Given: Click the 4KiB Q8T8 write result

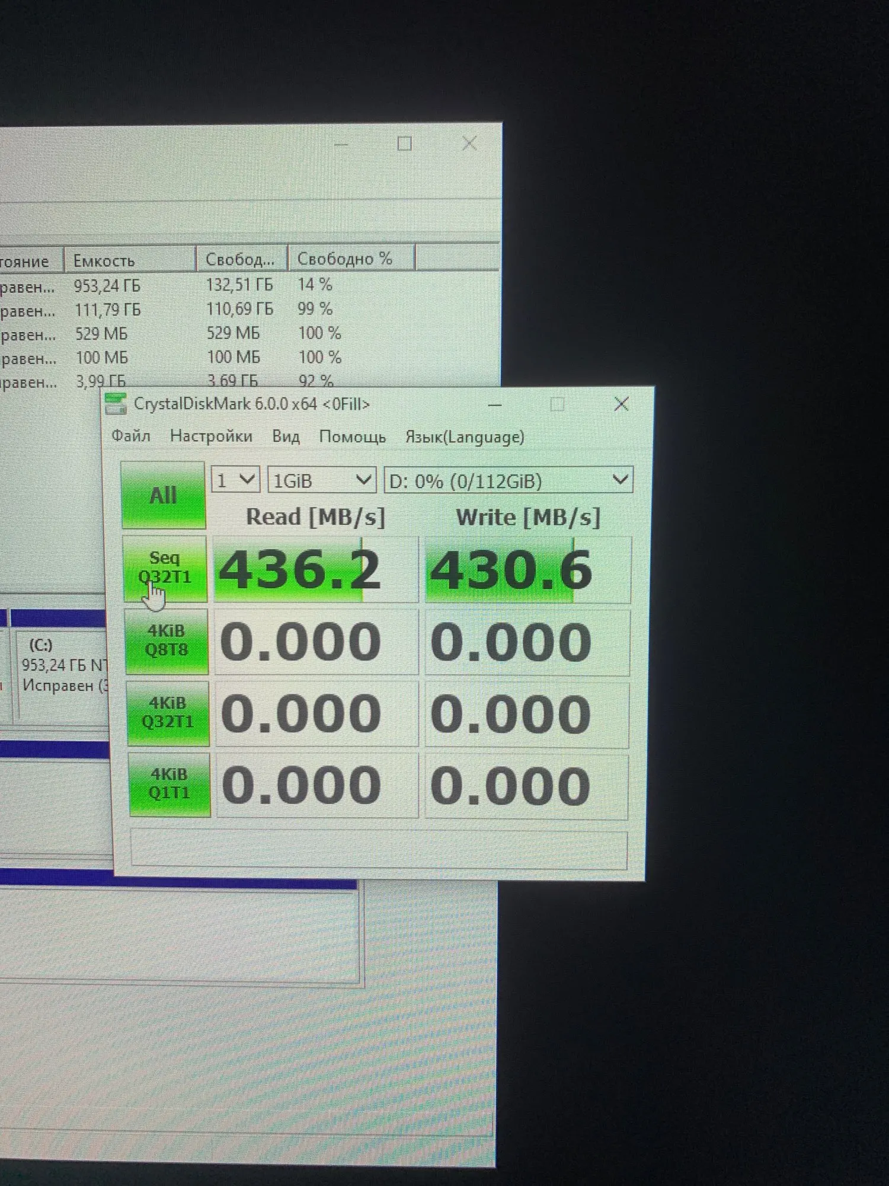Looking at the screenshot, I should (527, 642).
